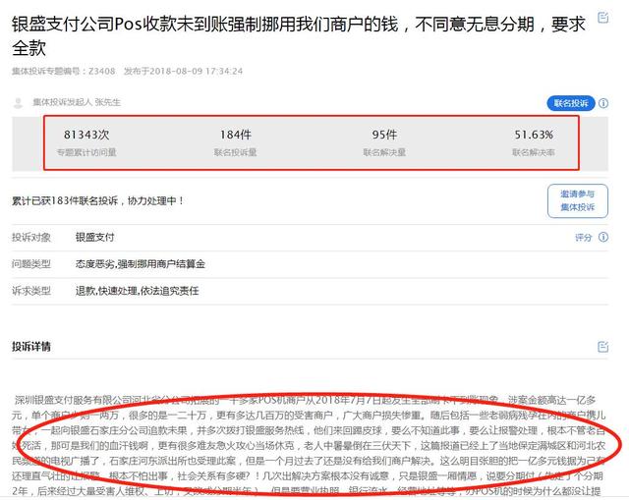Click the 问题类型 label

31,264
